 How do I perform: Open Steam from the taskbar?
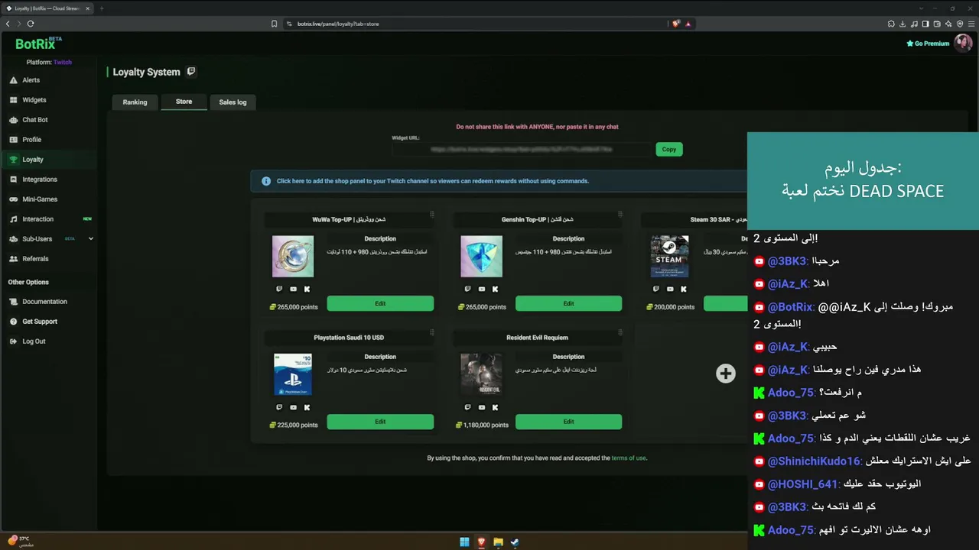tap(515, 542)
